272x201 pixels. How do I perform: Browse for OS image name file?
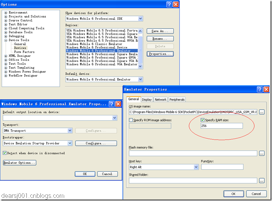pos(262,112)
